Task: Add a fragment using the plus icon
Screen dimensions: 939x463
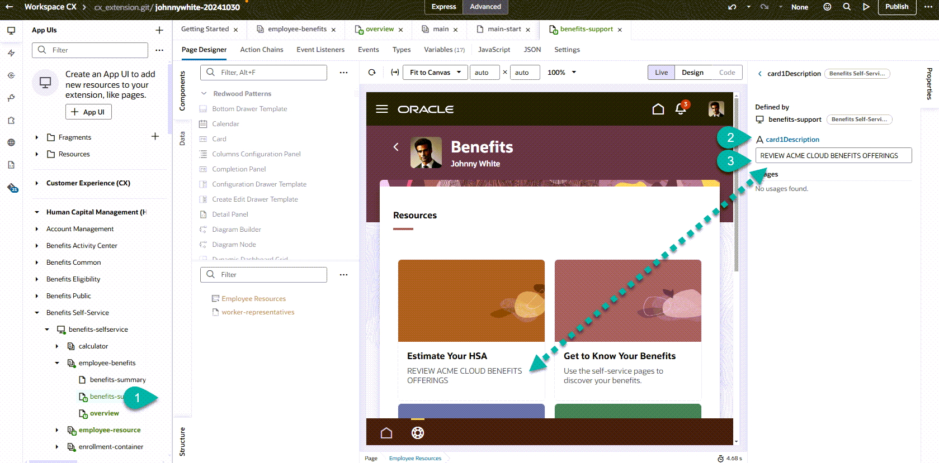Action: pos(155,136)
